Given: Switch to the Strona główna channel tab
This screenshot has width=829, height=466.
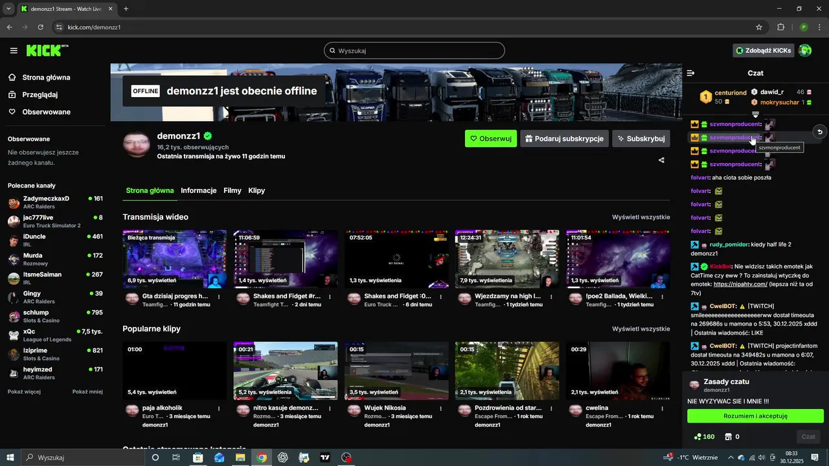Looking at the screenshot, I should click(x=150, y=190).
